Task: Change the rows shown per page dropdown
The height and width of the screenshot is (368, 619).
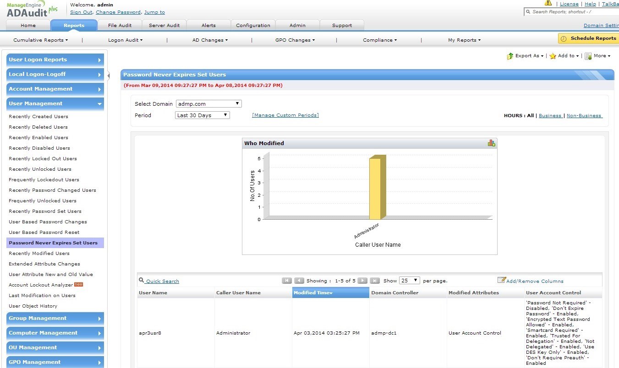Action: click(x=409, y=281)
